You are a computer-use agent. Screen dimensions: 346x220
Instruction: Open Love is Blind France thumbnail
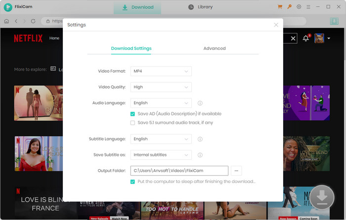point(45,203)
